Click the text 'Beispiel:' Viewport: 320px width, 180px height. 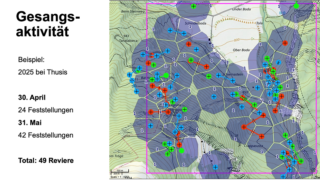click(31, 59)
